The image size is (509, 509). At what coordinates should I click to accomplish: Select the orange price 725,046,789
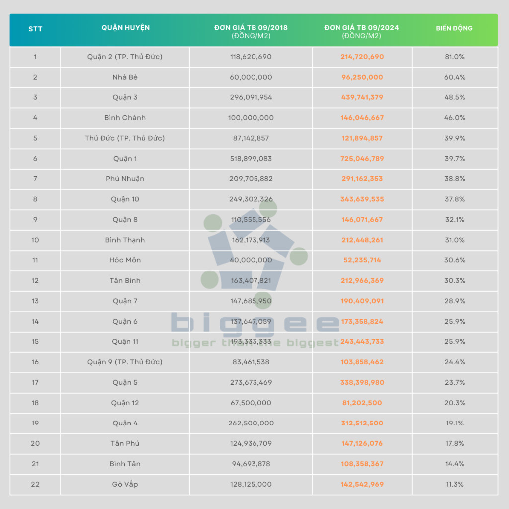click(362, 159)
